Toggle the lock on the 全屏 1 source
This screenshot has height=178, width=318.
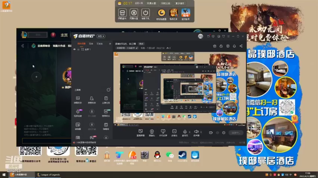[78, 49]
